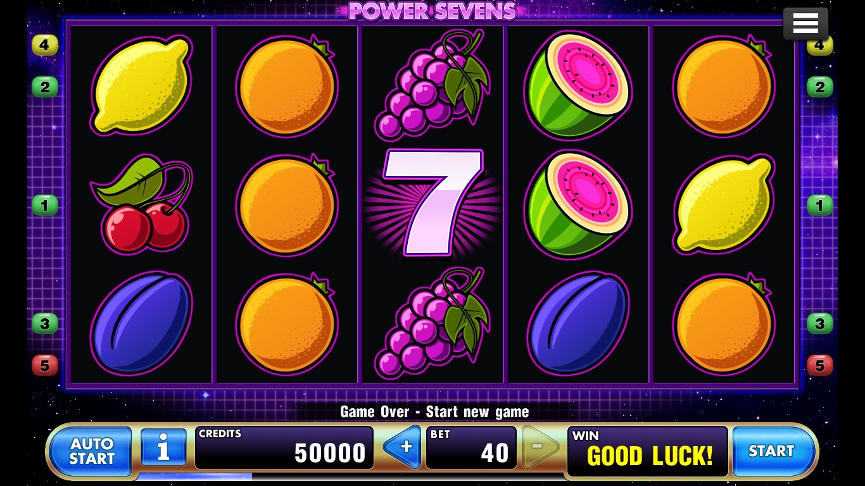865x486 pixels.
Task: Select payline 3 marker on left
Action: pyautogui.click(x=44, y=323)
